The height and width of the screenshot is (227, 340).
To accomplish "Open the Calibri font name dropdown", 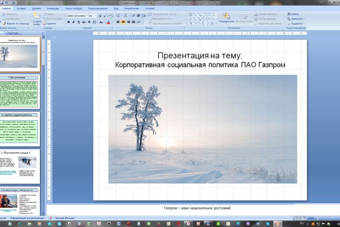I will (x=87, y=16).
